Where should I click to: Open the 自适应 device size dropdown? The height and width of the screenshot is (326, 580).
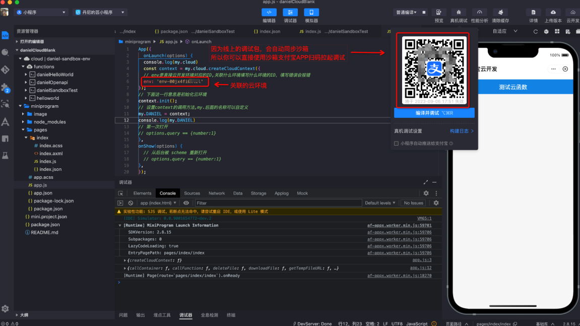coord(504,31)
